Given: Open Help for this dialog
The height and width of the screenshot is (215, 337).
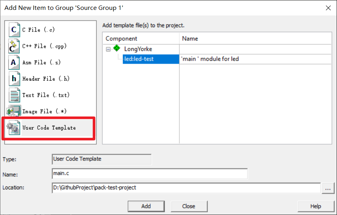Looking at the screenshot, I should (x=315, y=206).
